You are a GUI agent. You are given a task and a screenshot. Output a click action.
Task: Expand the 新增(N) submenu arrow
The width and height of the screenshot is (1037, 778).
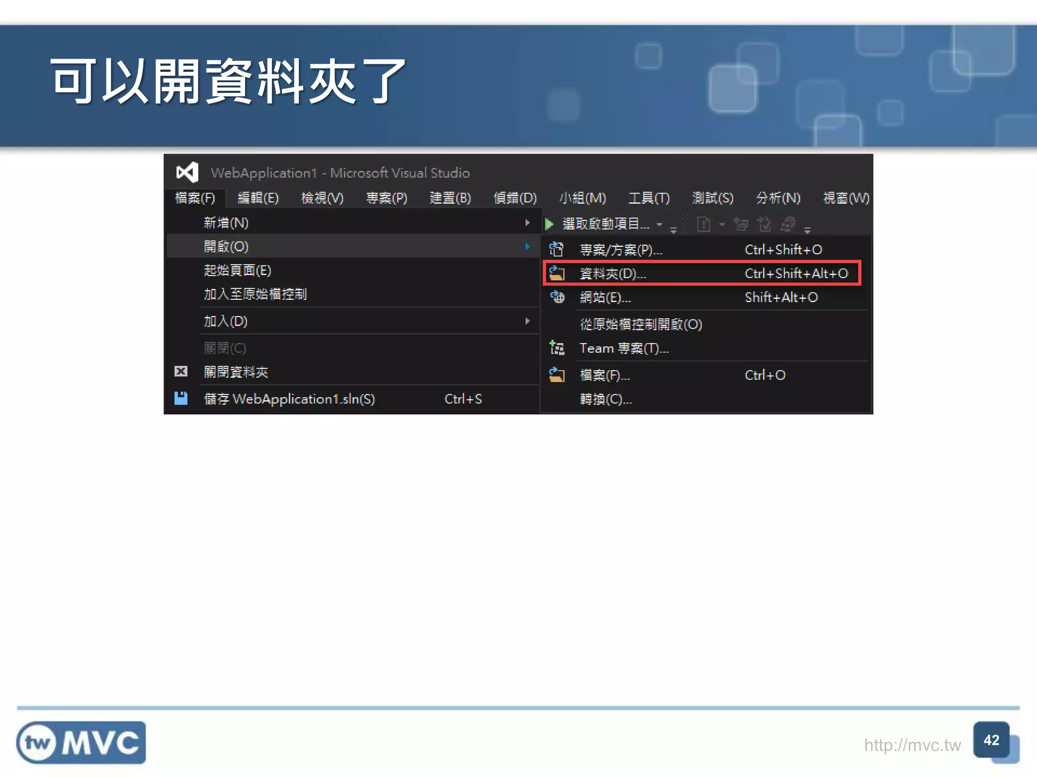(528, 222)
